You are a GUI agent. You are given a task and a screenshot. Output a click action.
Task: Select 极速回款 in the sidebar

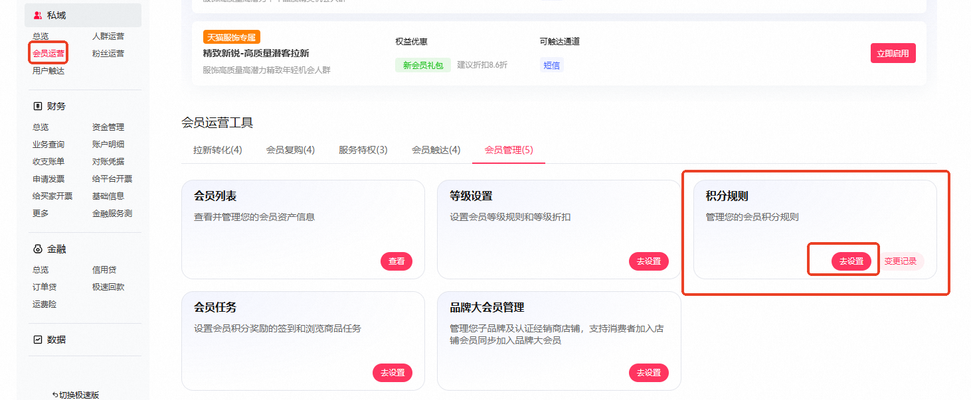click(108, 287)
